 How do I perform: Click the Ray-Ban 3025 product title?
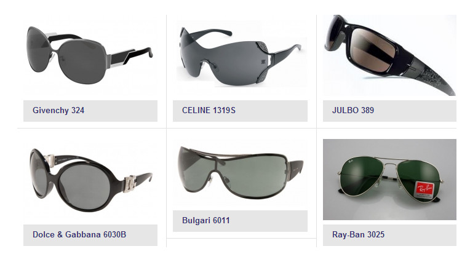(x=358, y=234)
